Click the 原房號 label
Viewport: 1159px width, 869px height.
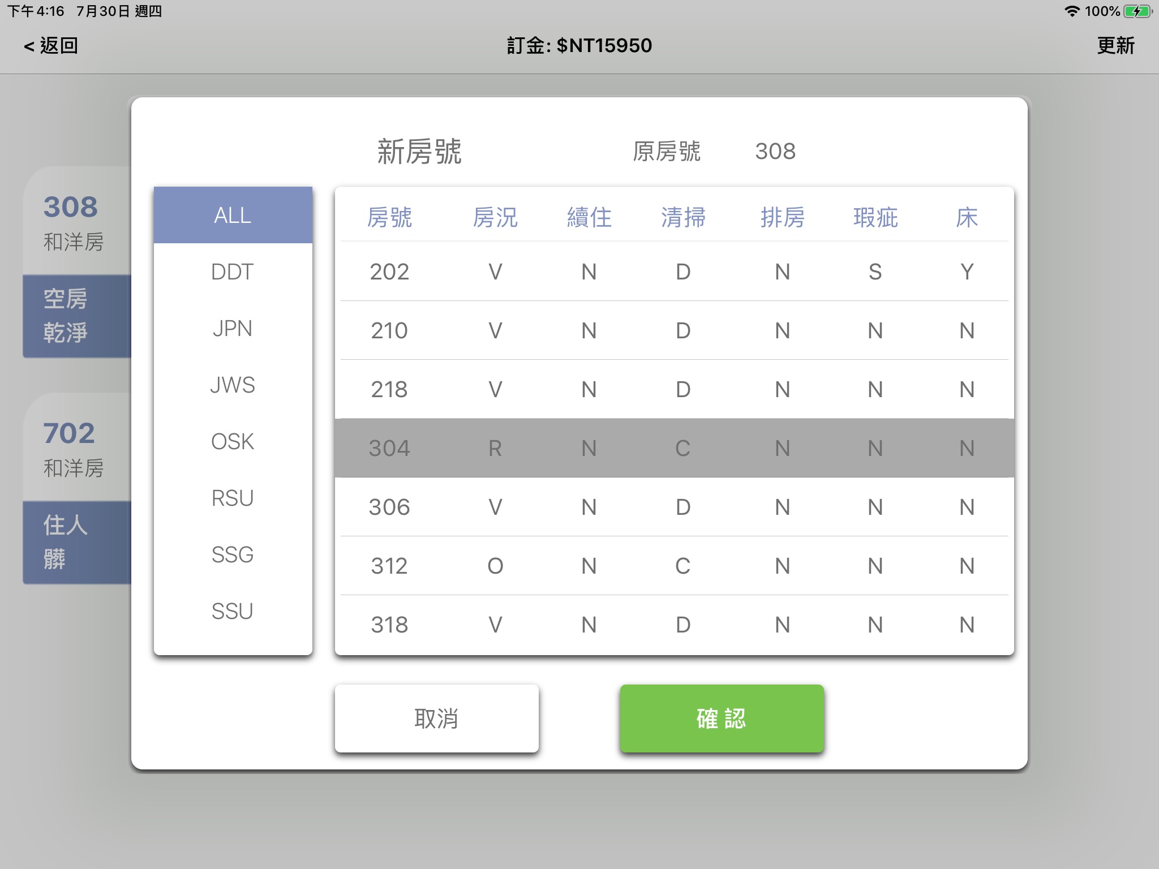pyautogui.click(x=667, y=152)
